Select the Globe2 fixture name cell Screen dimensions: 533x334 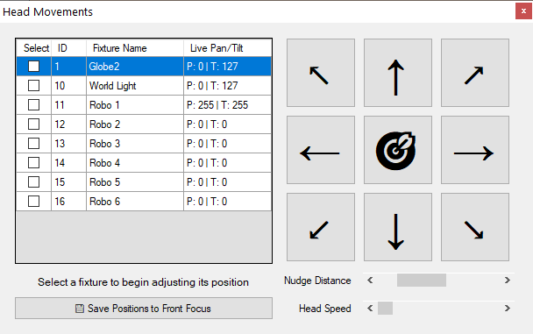pos(135,67)
